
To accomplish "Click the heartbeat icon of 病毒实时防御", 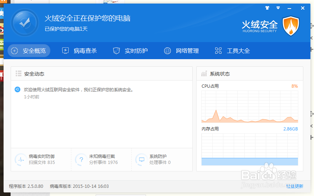I will [21, 160].
